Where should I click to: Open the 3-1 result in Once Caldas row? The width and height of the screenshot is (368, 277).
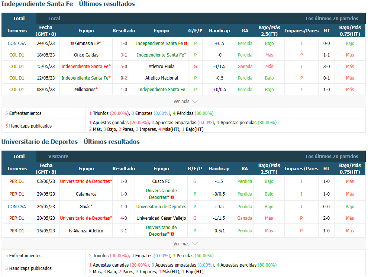click(x=124, y=55)
